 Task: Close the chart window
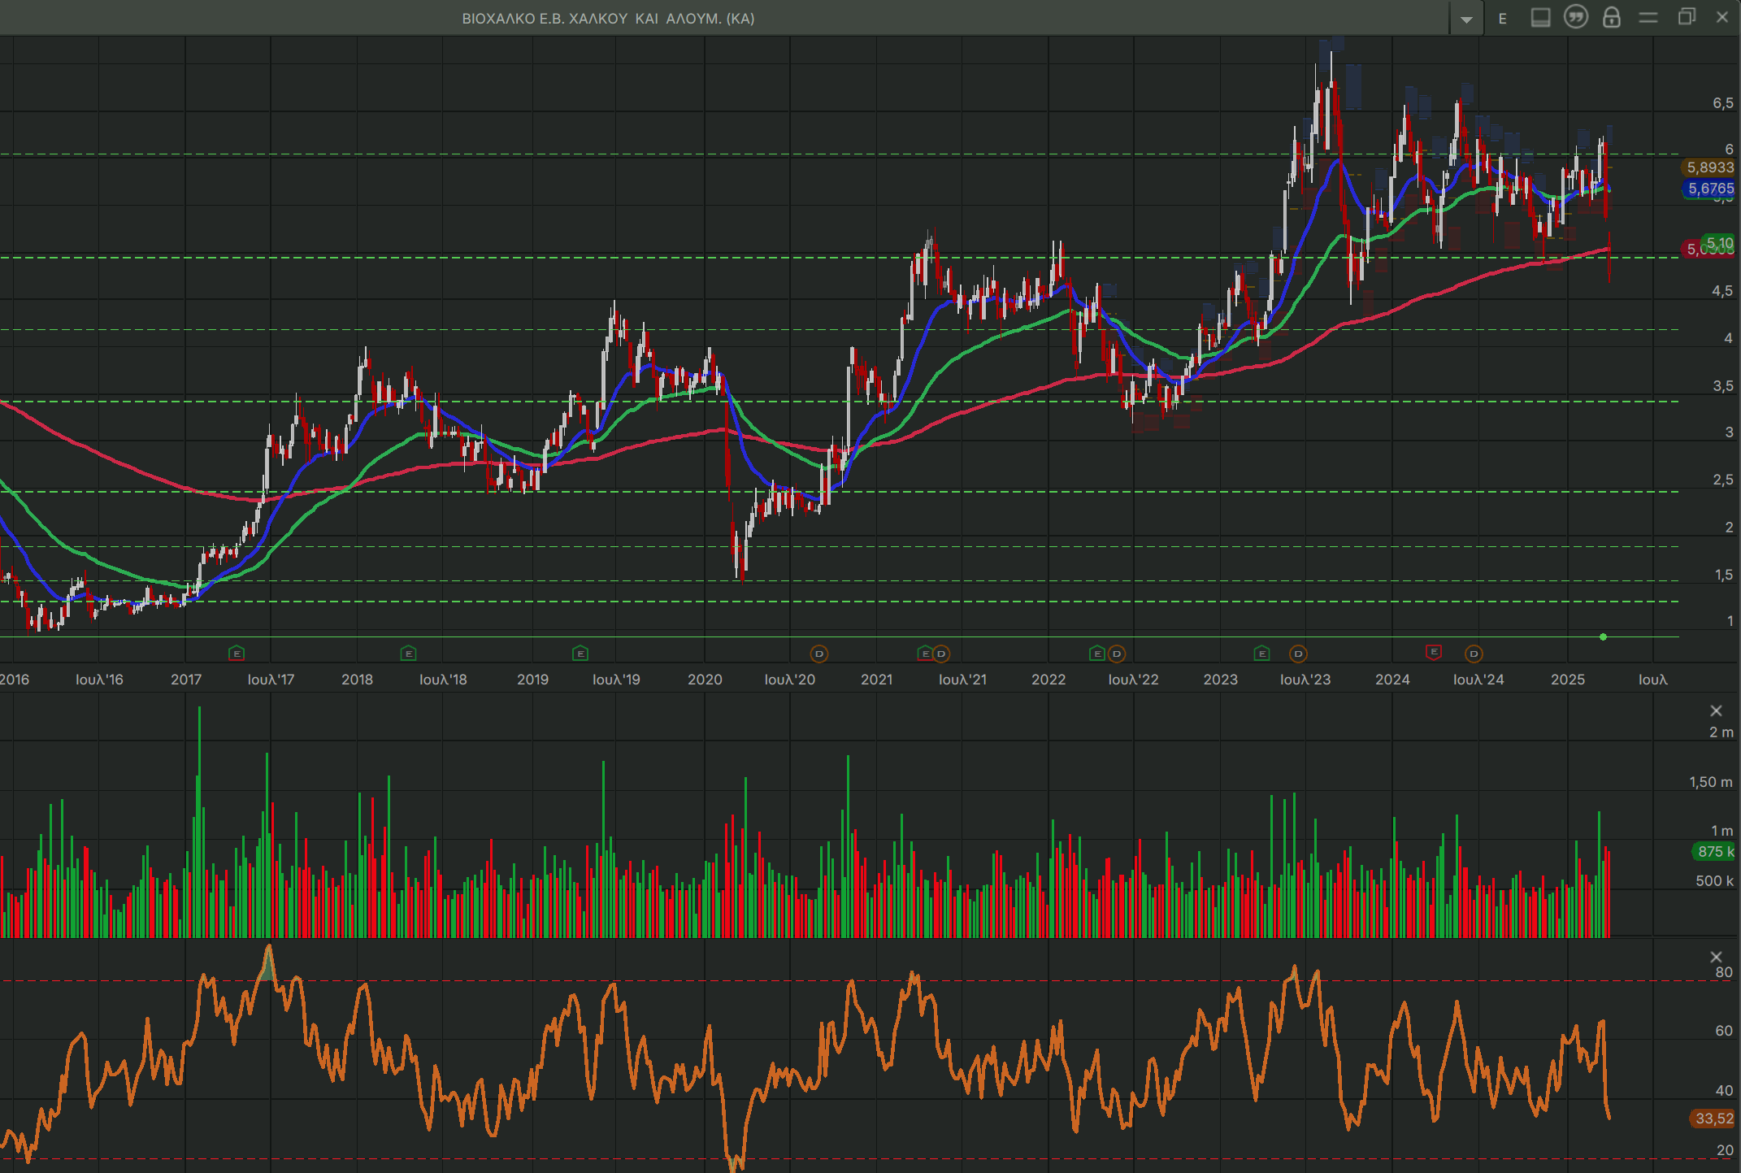(1722, 17)
